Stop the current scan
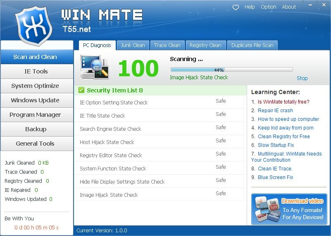This screenshot has height=236, width=331. [x=302, y=78]
